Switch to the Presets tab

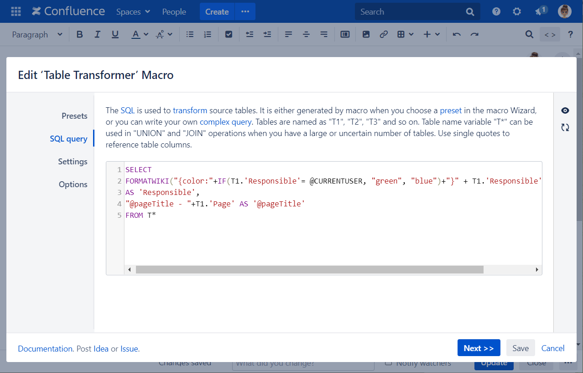point(74,116)
